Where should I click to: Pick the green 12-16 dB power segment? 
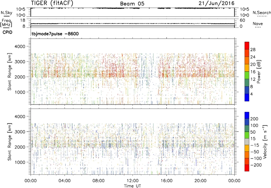pos(247,75)
